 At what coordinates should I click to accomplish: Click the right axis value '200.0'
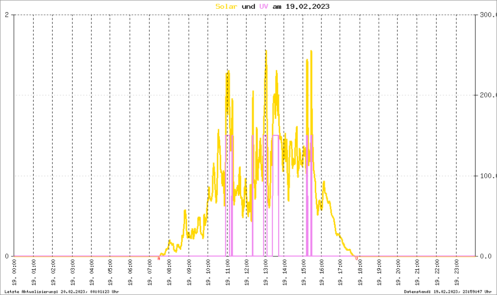click(488, 95)
